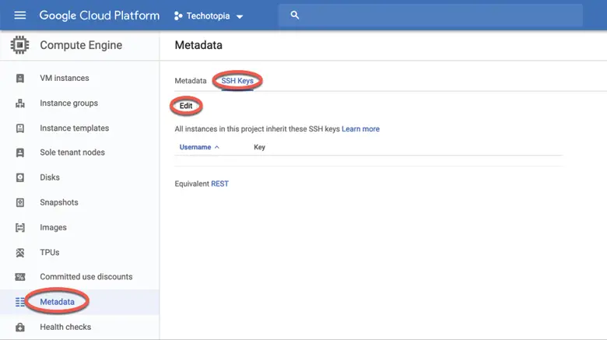Screen dimensions: 607x340
Task: Open the Equivalent REST link
Action: [219, 184]
